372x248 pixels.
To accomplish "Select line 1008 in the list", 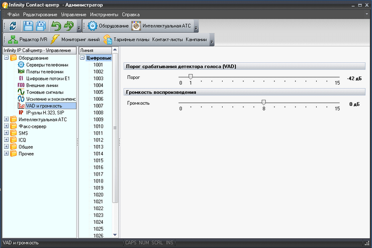I will pyautogui.click(x=98, y=113).
